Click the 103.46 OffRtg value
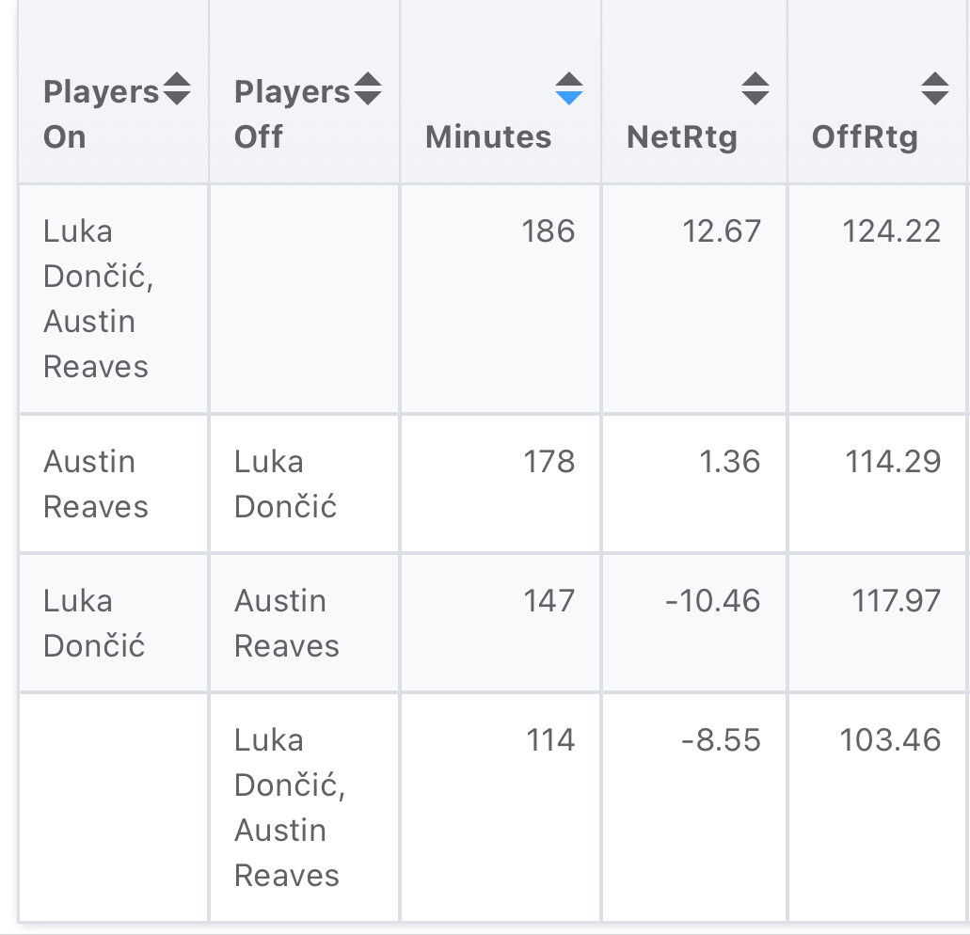970x935 pixels. (x=890, y=740)
